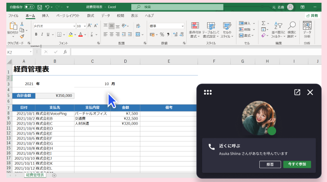327x182 pixels.
Task: Toggle italic formatting
Action: [42, 34]
